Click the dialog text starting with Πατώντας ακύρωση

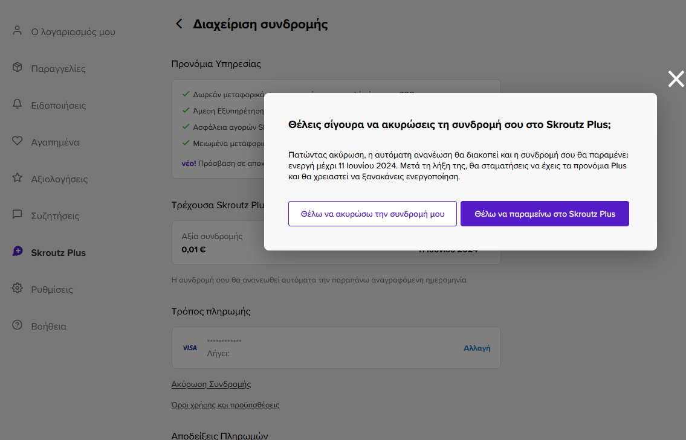coord(458,165)
